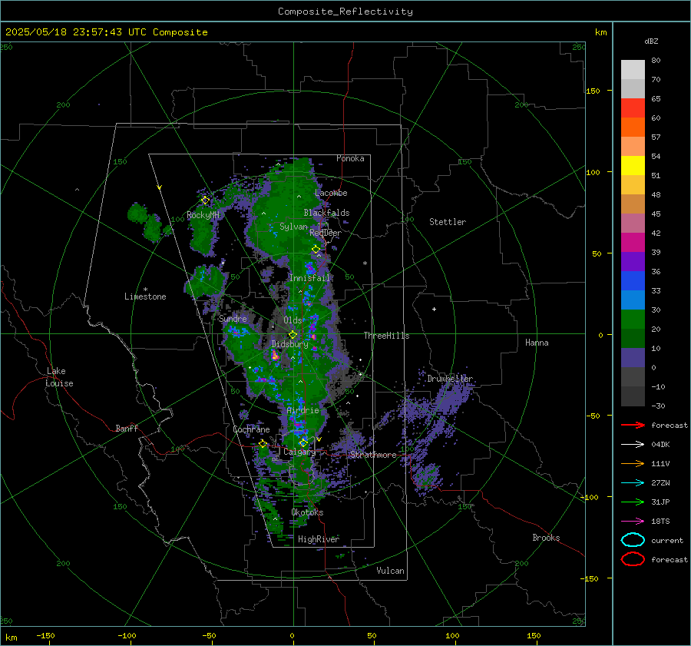The image size is (691, 646).
Task: Click the RedDeer city label
Action: point(326,233)
